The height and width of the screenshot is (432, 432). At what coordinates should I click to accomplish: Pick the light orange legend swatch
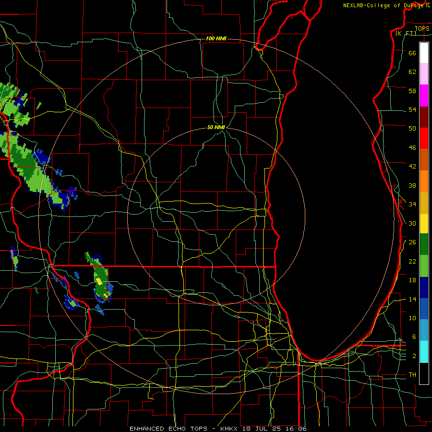(424, 181)
